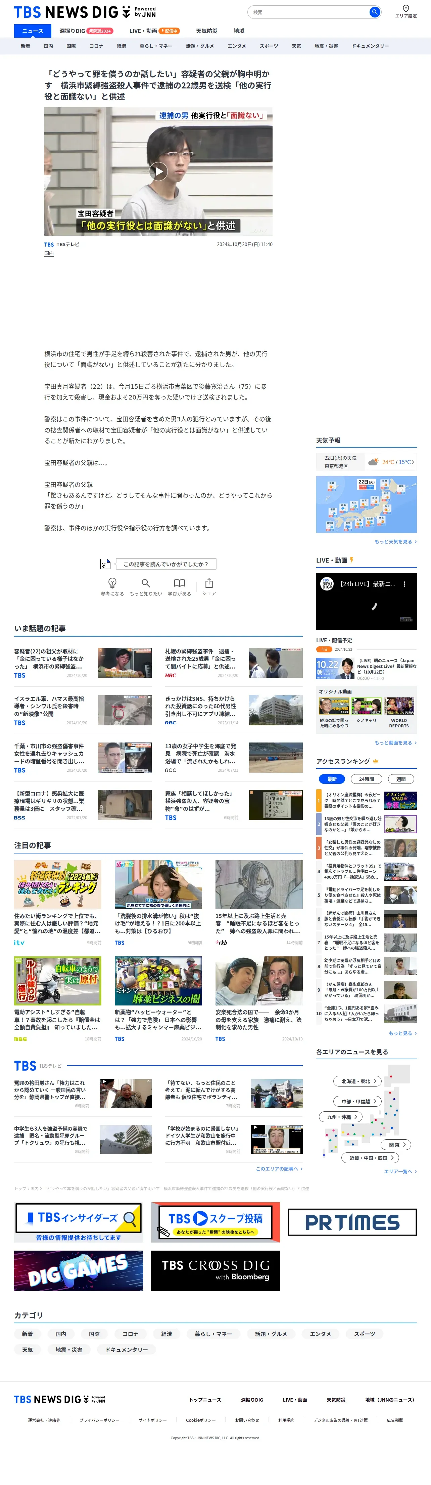Select the 天気防災 tab
This screenshot has height=1485, width=431.
click(x=206, y=31)
